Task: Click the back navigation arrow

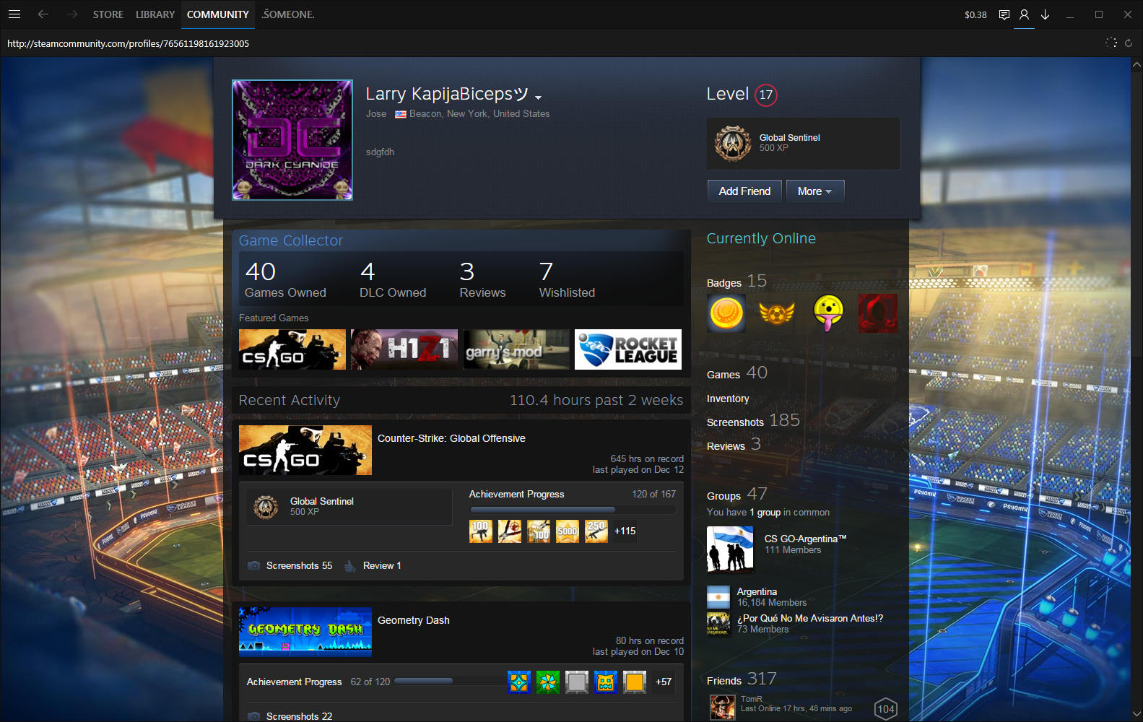Action: (x=43, y=14)
